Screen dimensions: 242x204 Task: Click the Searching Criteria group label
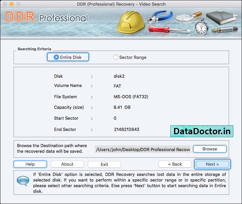coord(34,49)
